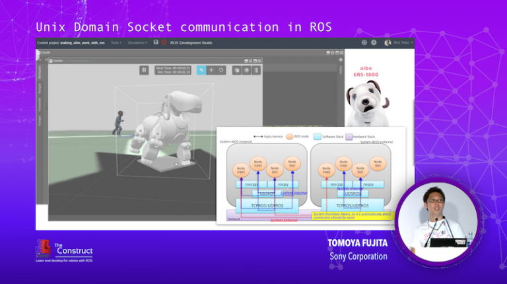Click the save project disk icon

coord(155,42)
